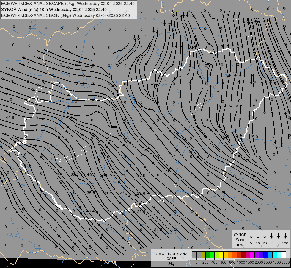Viewport: 291px width, 268px height.
Task: Pick the pale cyan swatch before white
Action: tap(279, 255)
